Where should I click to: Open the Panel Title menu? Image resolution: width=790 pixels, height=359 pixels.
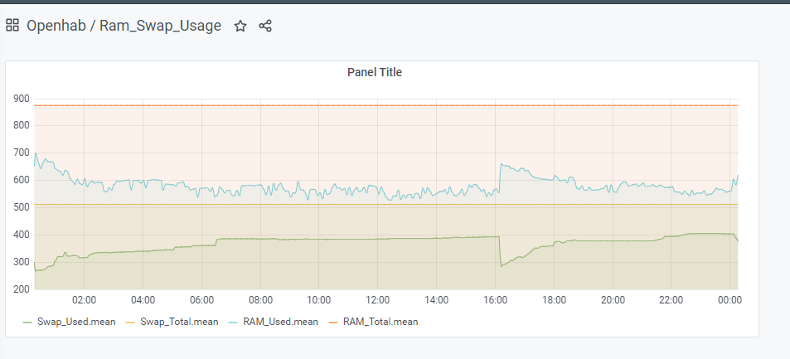(x=375, y=72)
